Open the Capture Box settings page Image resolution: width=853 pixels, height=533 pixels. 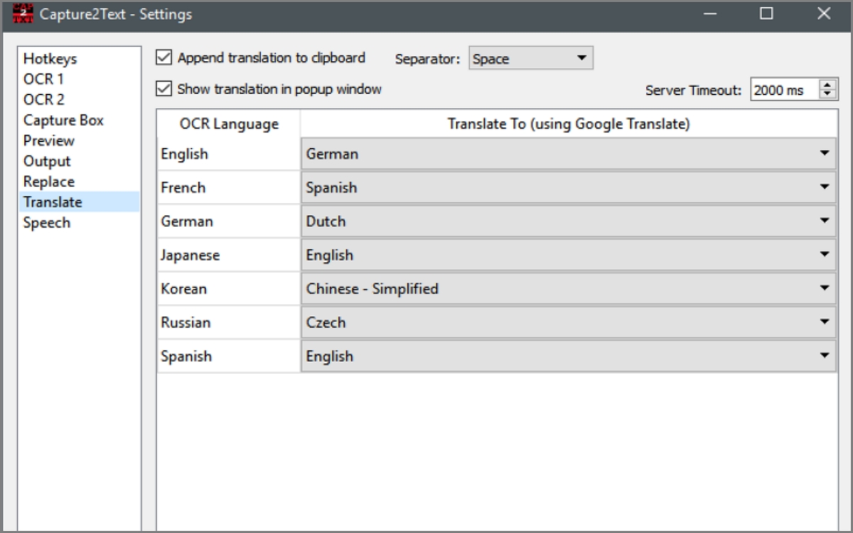[63, 120]
